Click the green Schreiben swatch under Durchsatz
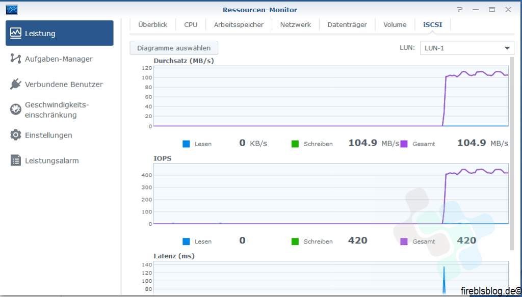 [x=295, y=144]
